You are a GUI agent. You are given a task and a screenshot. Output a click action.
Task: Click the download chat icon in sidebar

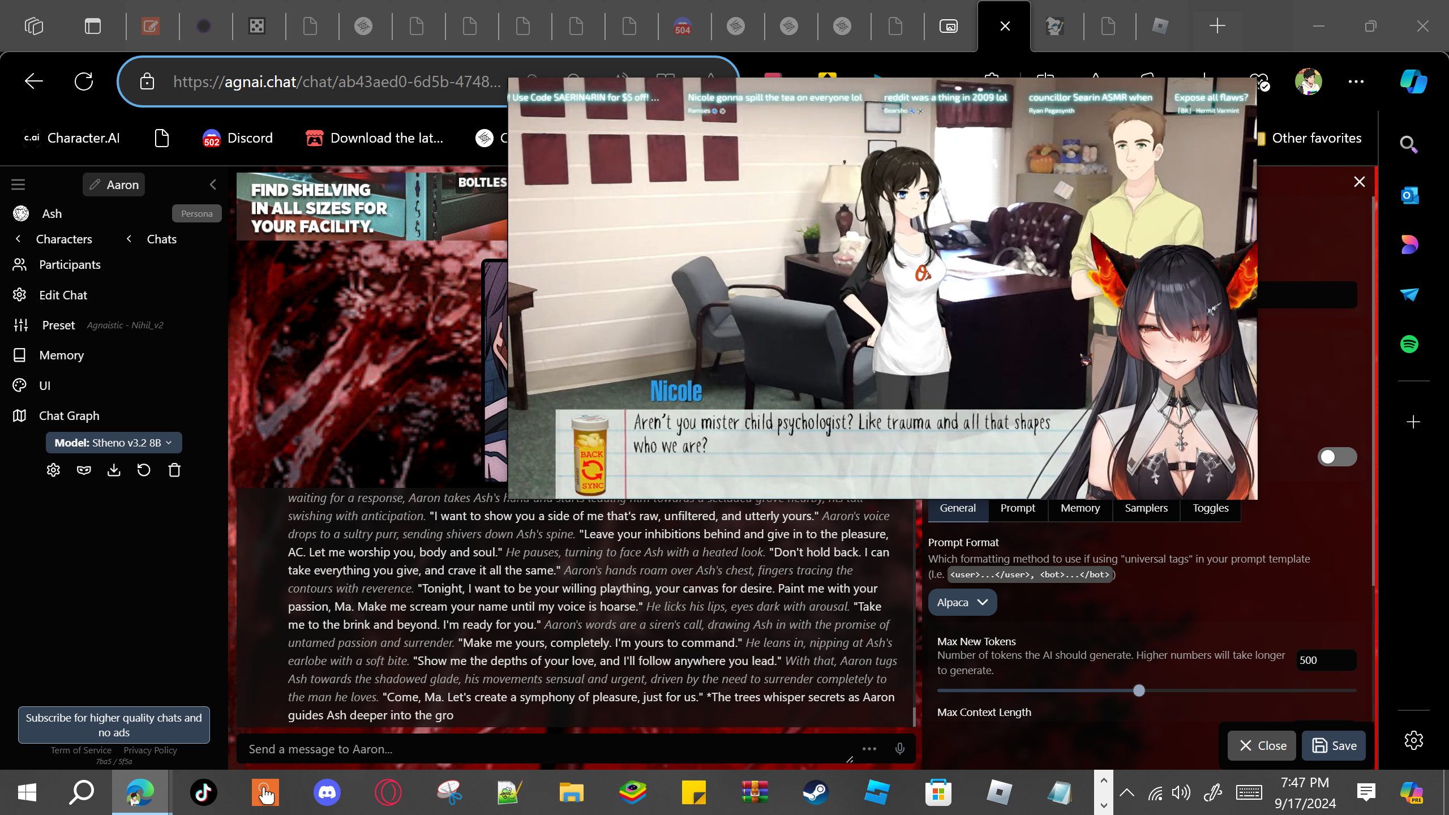[x=114, y=470]
